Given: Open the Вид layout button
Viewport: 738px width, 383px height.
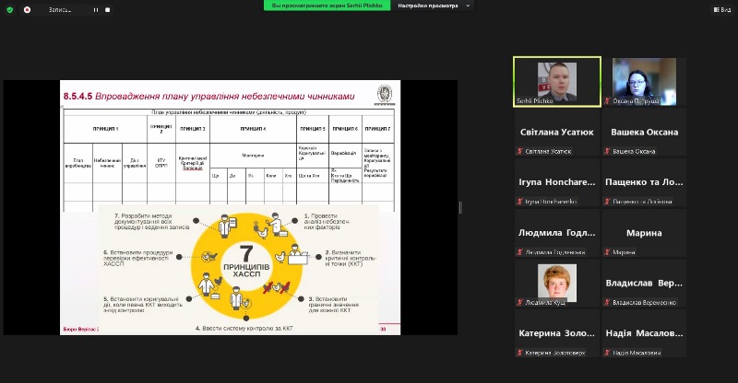Looking at the screenshot, I should [722, 9].
